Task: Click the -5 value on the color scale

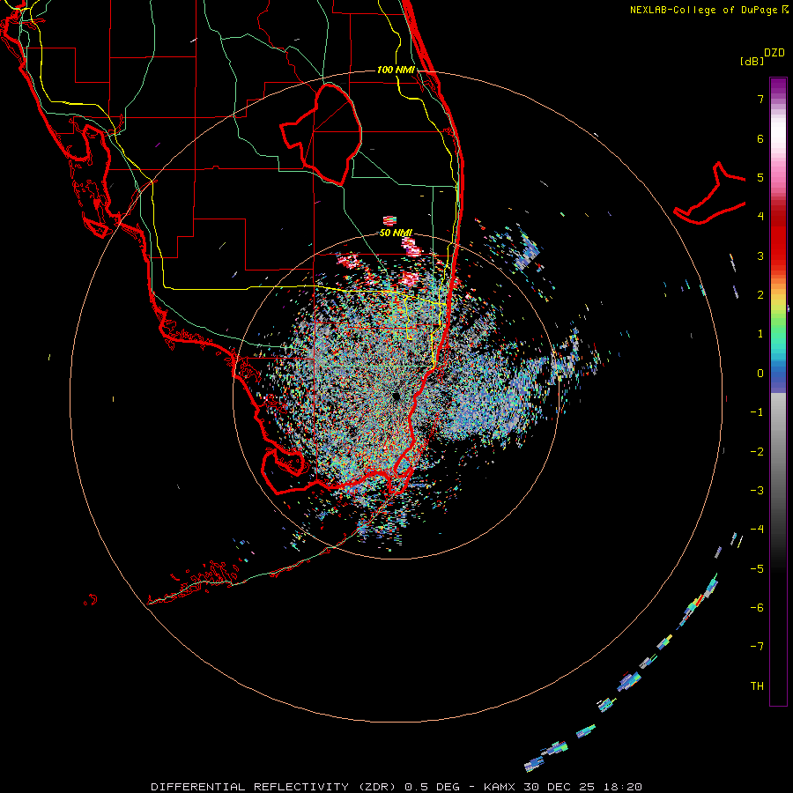Action: (757, 569)
